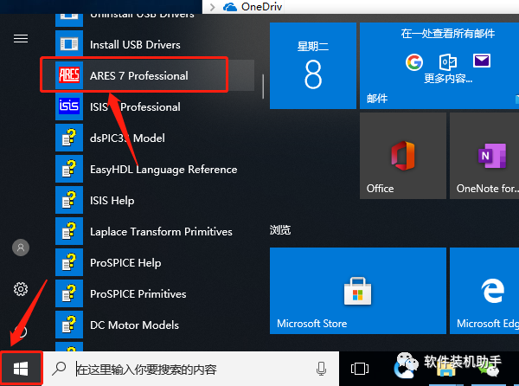Screen dimensions: 519x386
Task: Click the search magnifier icon
Action: click(59, 369)
